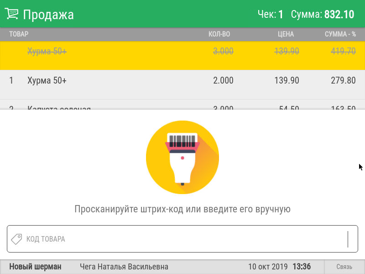
Task: Click the ТОВАР column header
Action: [19, 34]
